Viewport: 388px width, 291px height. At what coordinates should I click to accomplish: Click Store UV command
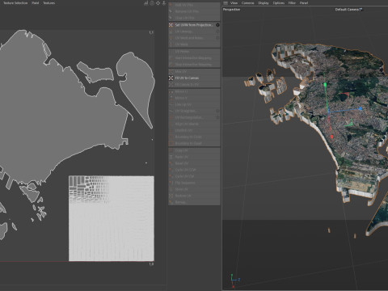point(194,189)
